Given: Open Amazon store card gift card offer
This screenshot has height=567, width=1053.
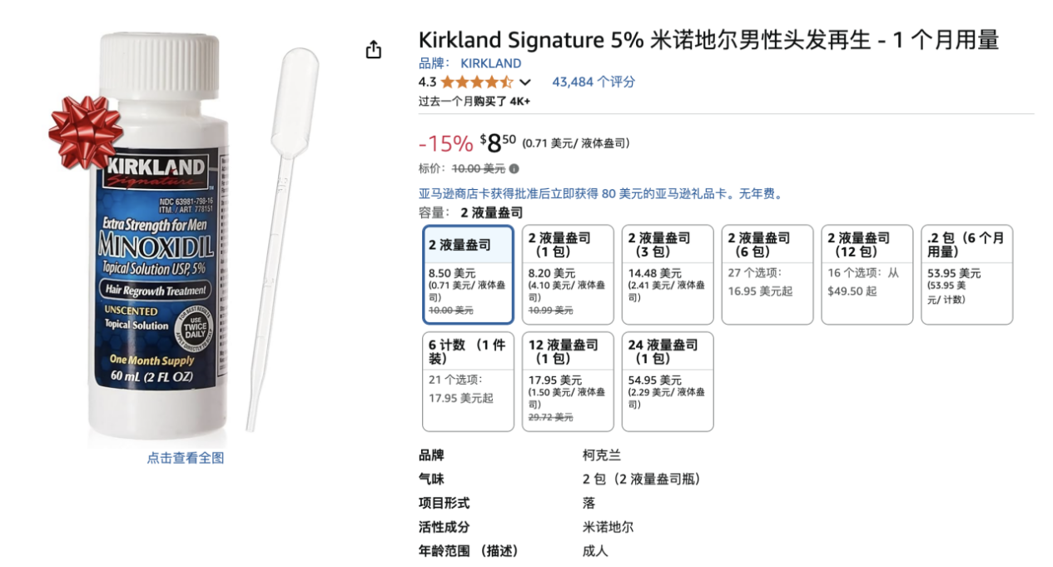Looking at the screenshot, I should pos(601,193).
